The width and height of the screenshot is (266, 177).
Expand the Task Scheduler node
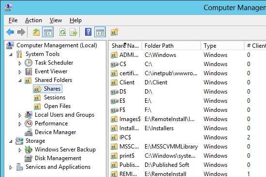click(20, 63)
